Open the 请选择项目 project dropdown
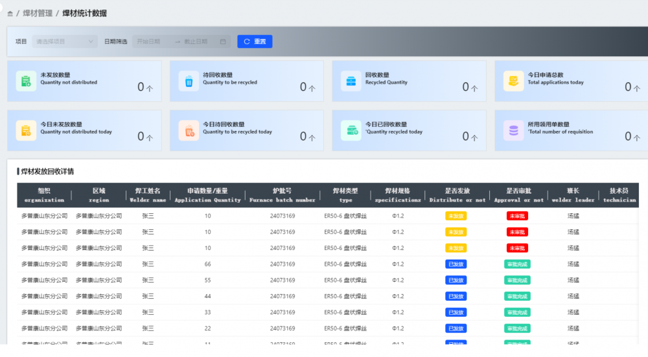The image size is (648, 357). [65, 41]
